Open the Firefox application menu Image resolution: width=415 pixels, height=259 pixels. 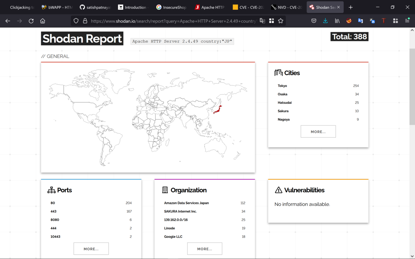(407, 21)
